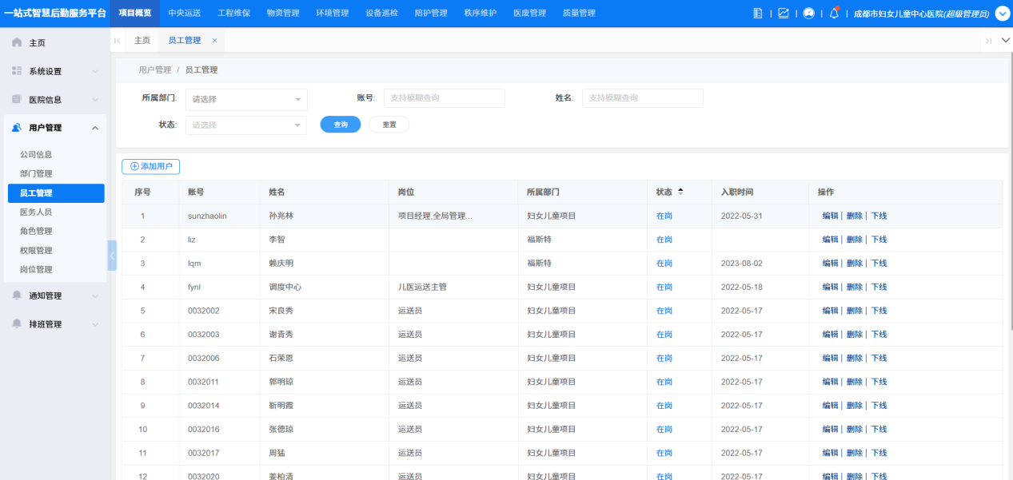Click 下线 for 靳明霞

click(879, 406)
